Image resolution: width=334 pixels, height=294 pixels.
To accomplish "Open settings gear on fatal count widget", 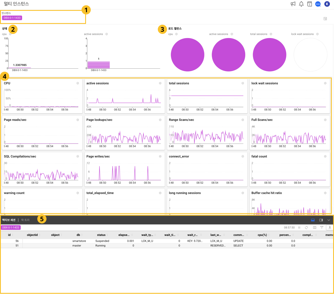I will [x=325, y=156].
